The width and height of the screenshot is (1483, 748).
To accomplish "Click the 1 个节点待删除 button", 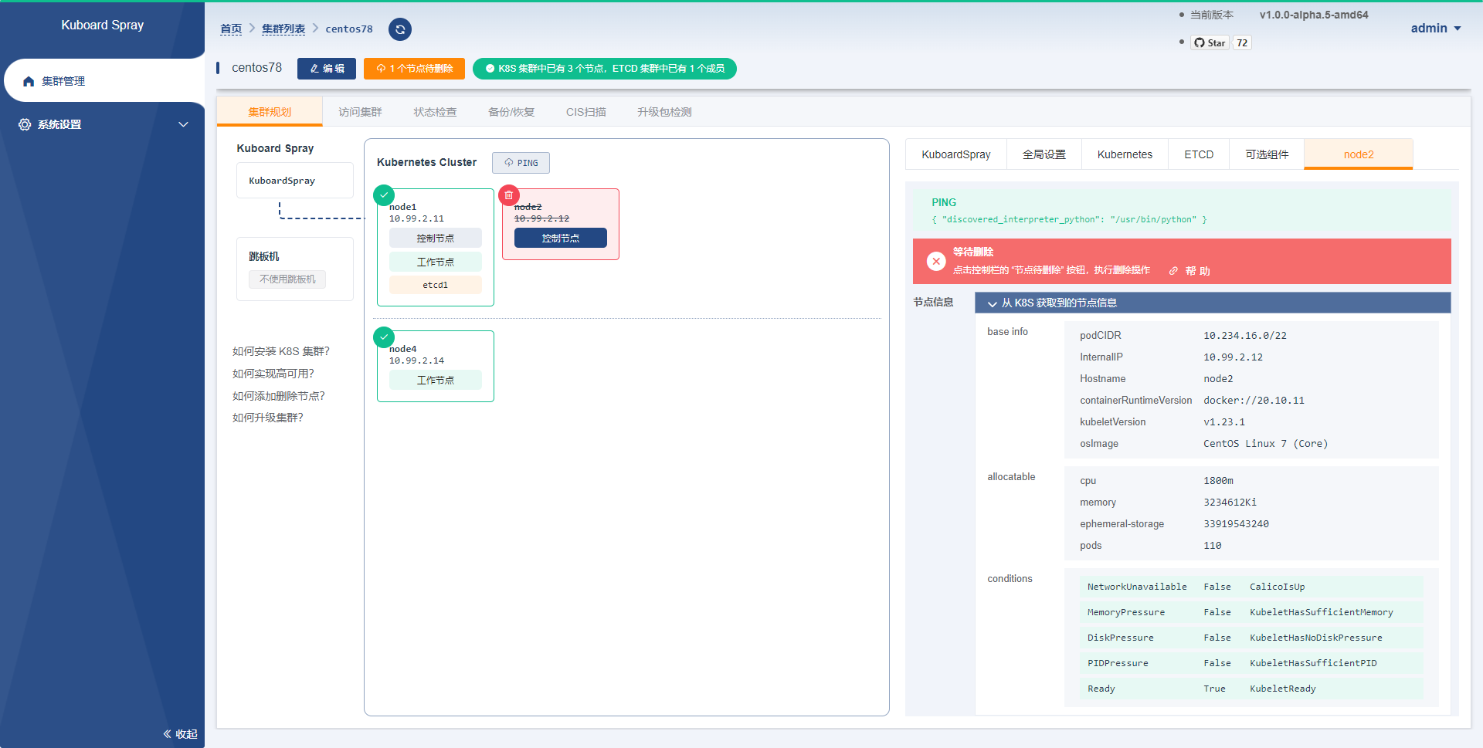I will [x=415, y=69].
